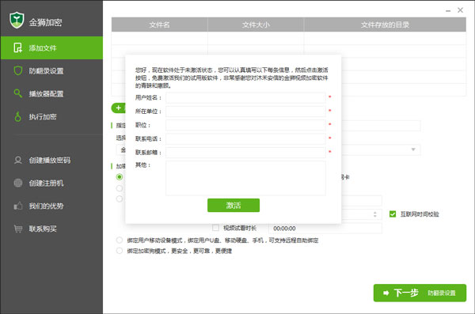Open the dropdown arrow on right side

click(x=413, y=149)
